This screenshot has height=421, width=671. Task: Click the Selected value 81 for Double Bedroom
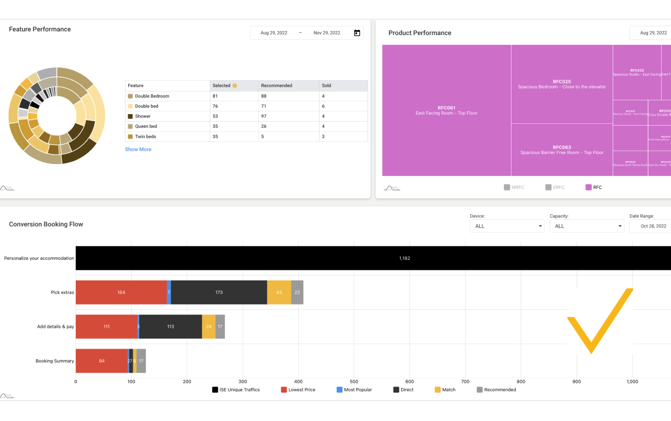click(x=215, y=96)
